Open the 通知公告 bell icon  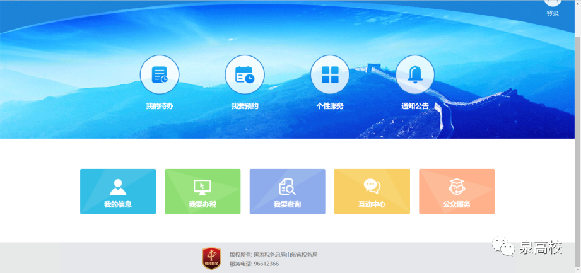click(x=414, y=75)
